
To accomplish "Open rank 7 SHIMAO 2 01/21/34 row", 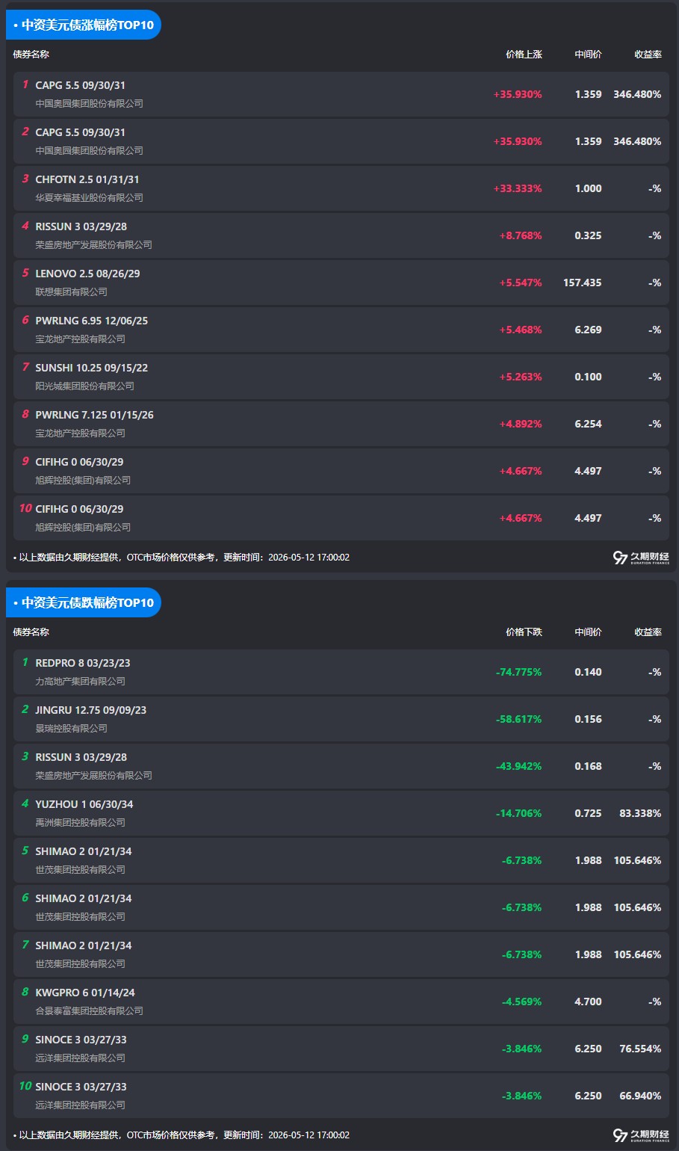I will (341, 954).
